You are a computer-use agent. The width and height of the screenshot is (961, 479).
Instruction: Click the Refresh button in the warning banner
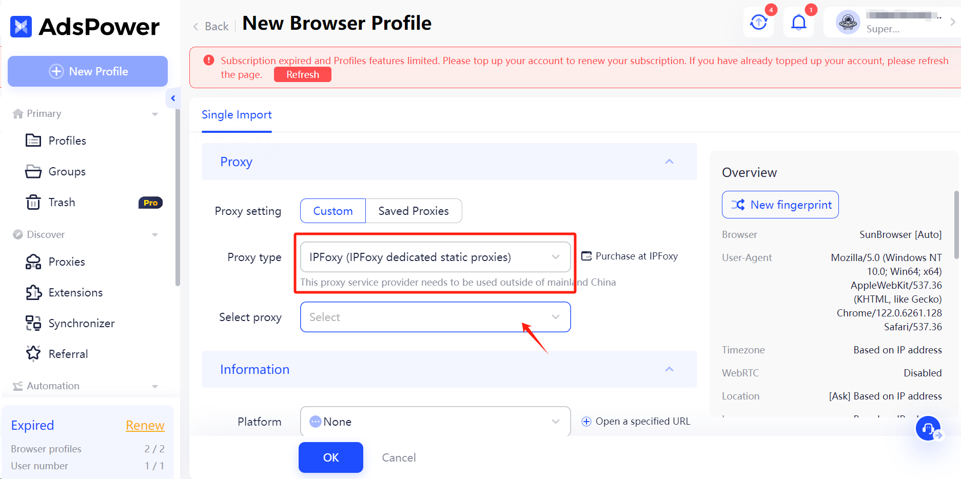(302, 74)
